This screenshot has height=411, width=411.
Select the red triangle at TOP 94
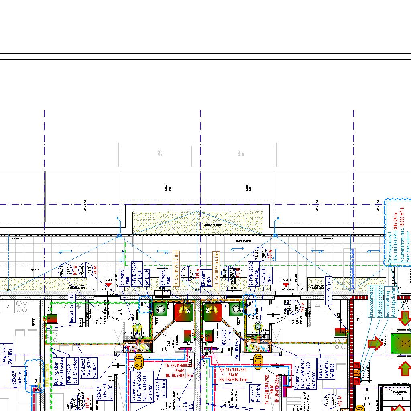pos(286,285)
